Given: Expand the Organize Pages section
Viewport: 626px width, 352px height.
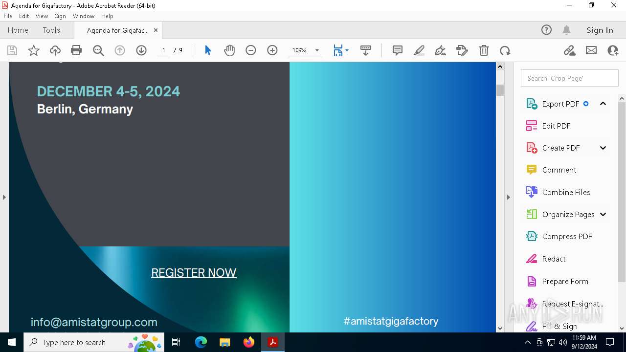Looking at the screenshot, I should pyautogui.click(x=603, y=214).
